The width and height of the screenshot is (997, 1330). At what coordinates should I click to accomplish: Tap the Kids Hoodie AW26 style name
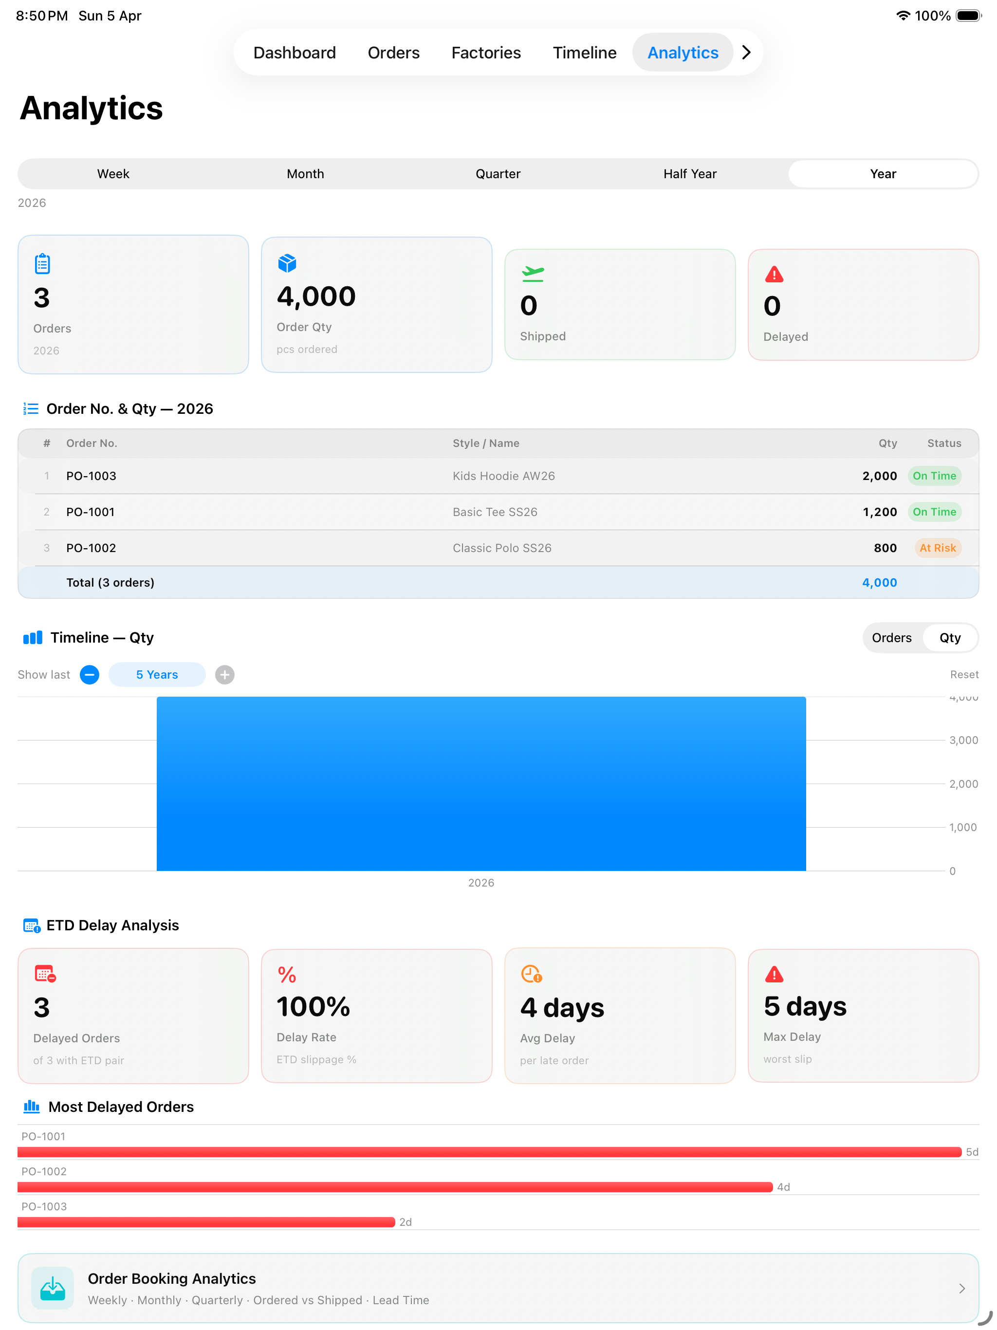(x=504, y=476)
